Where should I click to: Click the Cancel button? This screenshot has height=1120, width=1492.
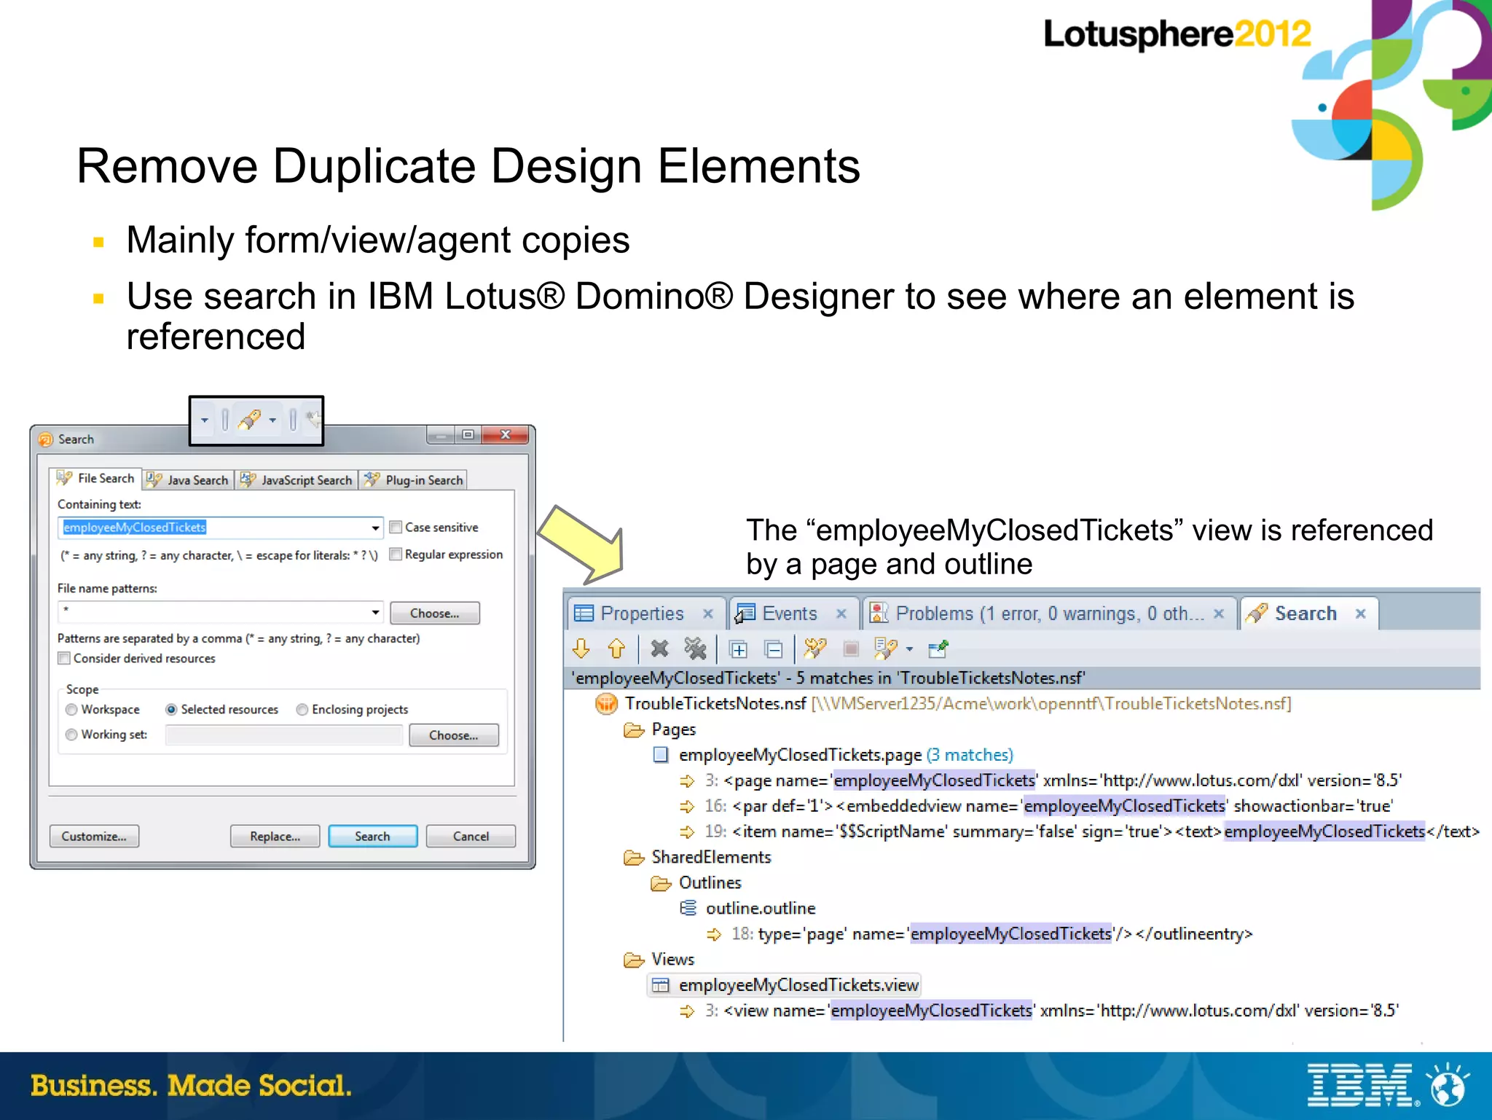[471, 837]
